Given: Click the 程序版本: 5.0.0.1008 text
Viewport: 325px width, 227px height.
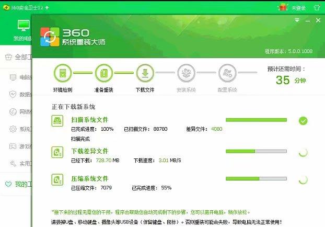Looking at the screenshot, I should click(289, 51).
